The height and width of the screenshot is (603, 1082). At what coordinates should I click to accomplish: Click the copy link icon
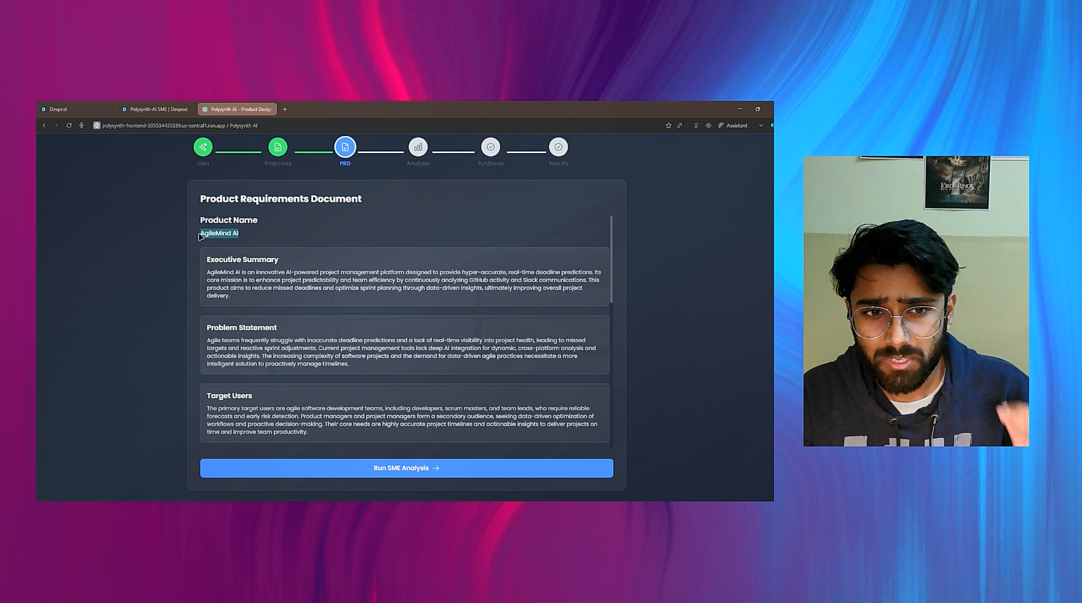[x=680, y=125]
